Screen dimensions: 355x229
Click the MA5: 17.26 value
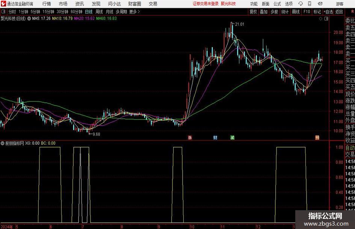point(41,18)
